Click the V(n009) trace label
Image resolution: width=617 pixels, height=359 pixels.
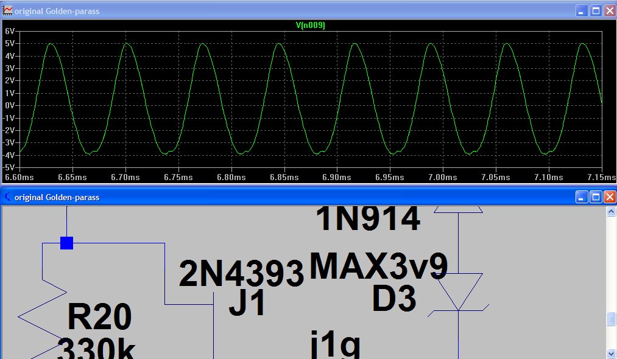(x=310, y=25)
